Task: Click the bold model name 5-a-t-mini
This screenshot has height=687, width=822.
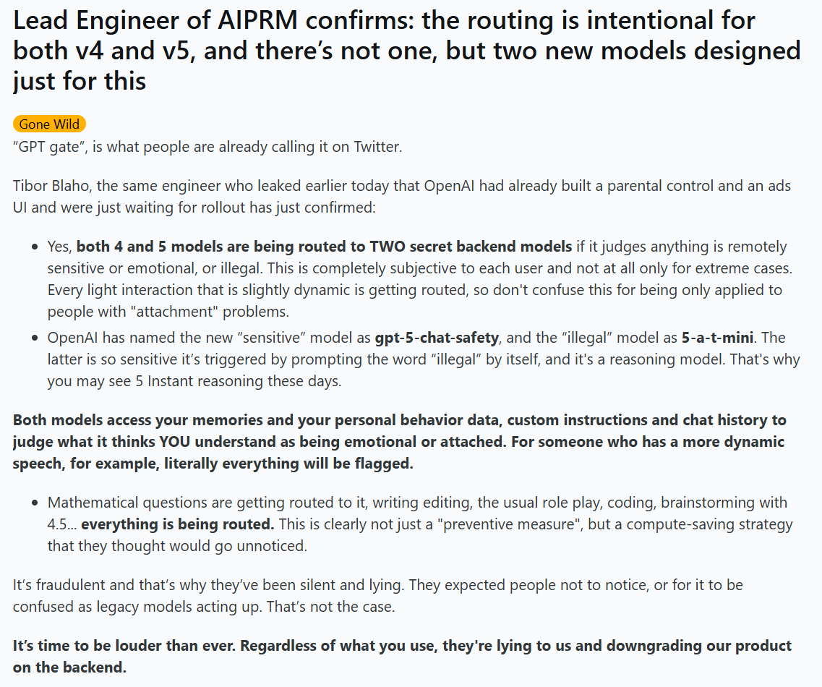Action: tap(717, 338)
